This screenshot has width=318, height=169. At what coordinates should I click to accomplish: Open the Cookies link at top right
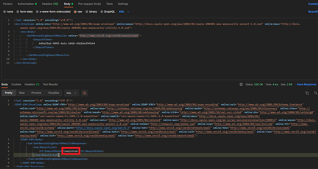pos(313,4)
